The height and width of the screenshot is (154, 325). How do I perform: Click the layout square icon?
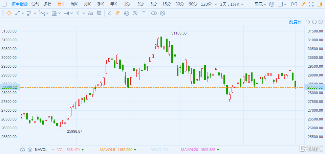[280, 4]
